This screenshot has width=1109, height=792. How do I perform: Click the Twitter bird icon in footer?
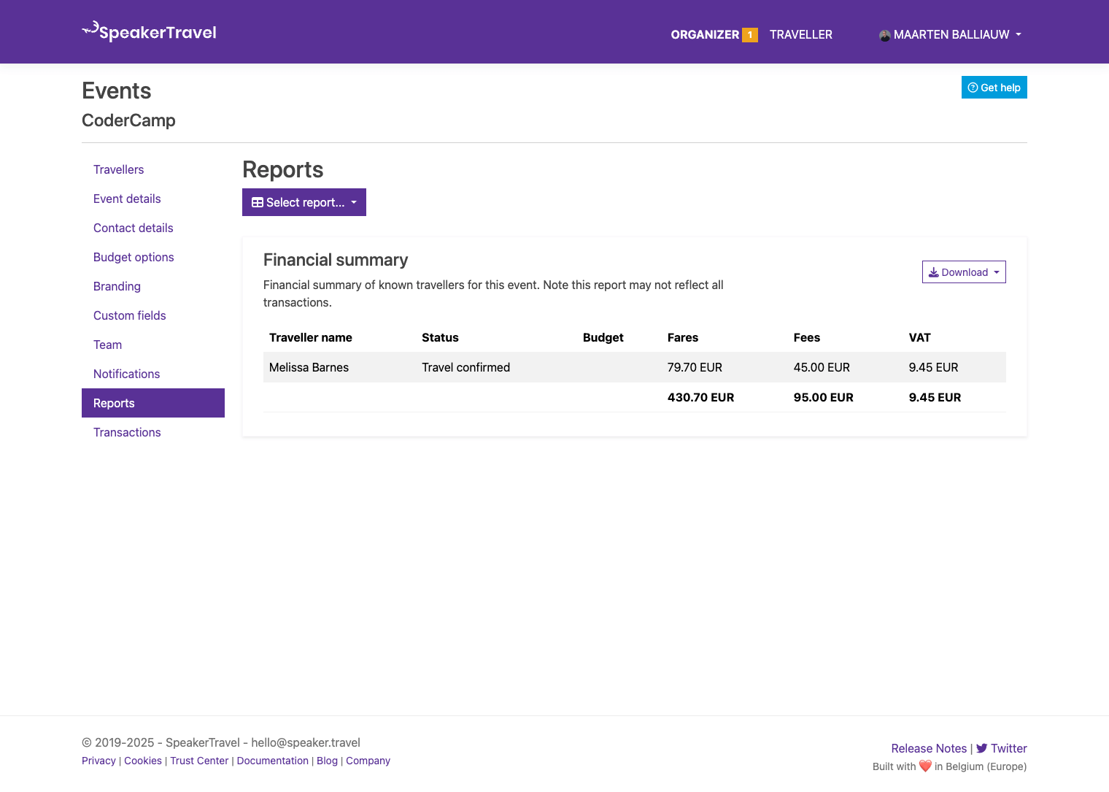(983, 748)
